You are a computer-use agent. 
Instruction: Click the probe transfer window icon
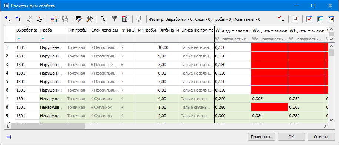click(x=331, y=19)
